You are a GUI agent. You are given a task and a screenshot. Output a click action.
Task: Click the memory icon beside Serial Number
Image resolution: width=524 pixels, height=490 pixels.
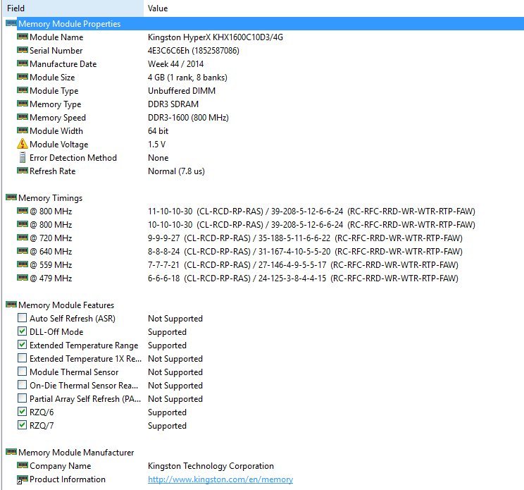click(23, 50)
